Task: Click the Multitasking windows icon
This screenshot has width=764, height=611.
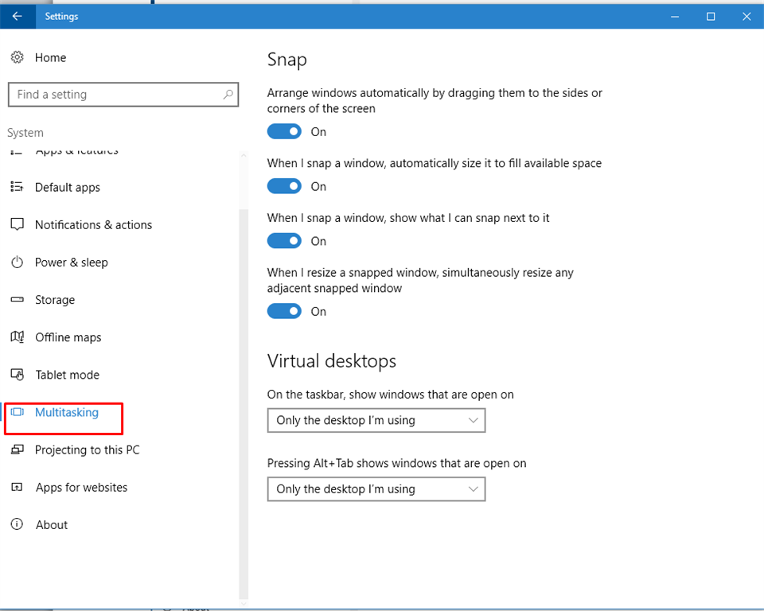Action: 17,412
